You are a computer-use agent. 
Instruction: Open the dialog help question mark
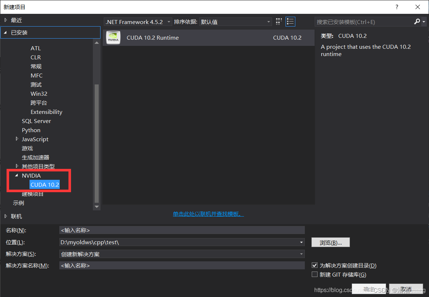[397, 7]
